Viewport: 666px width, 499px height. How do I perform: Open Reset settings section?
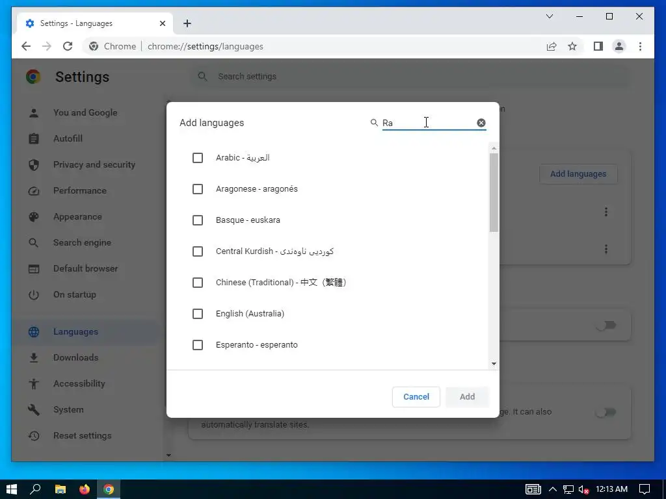[82, 436]
